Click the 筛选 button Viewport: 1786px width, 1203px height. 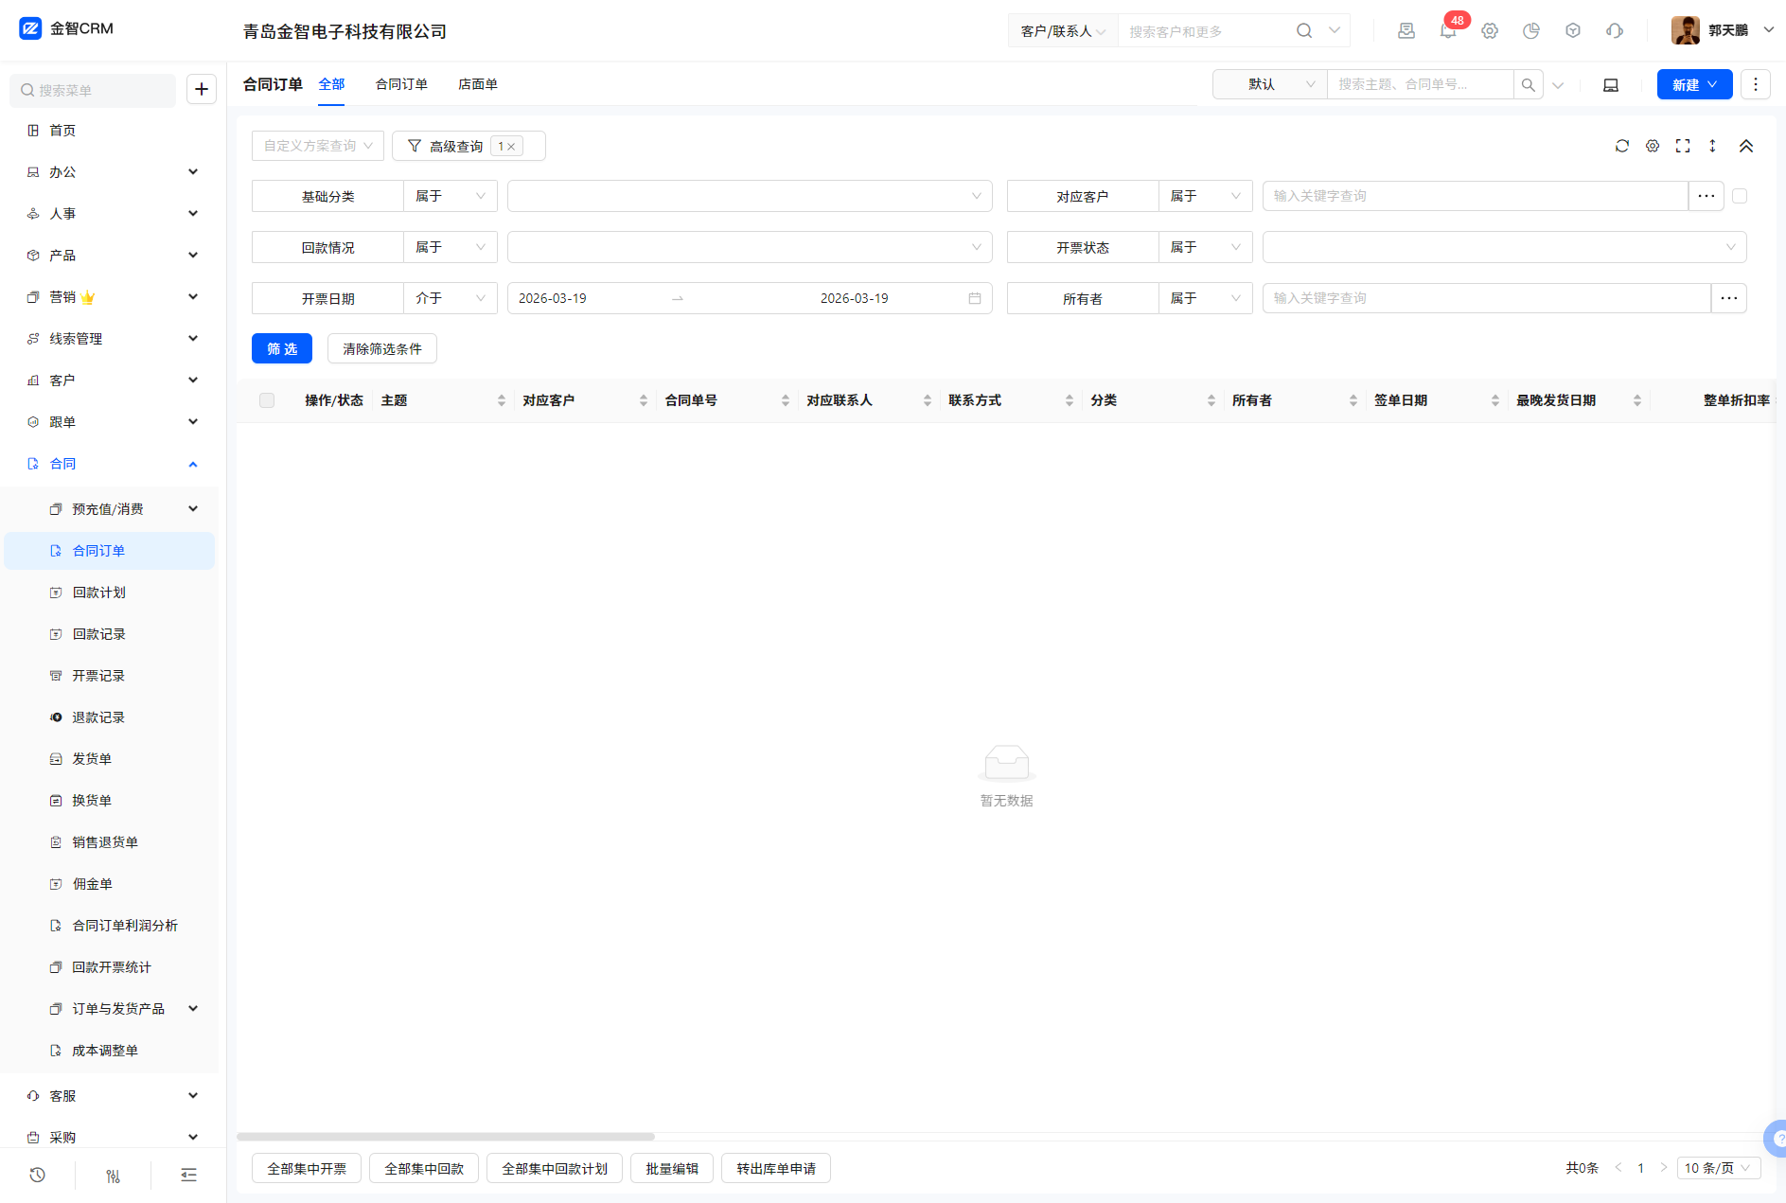tap(282, 348)
